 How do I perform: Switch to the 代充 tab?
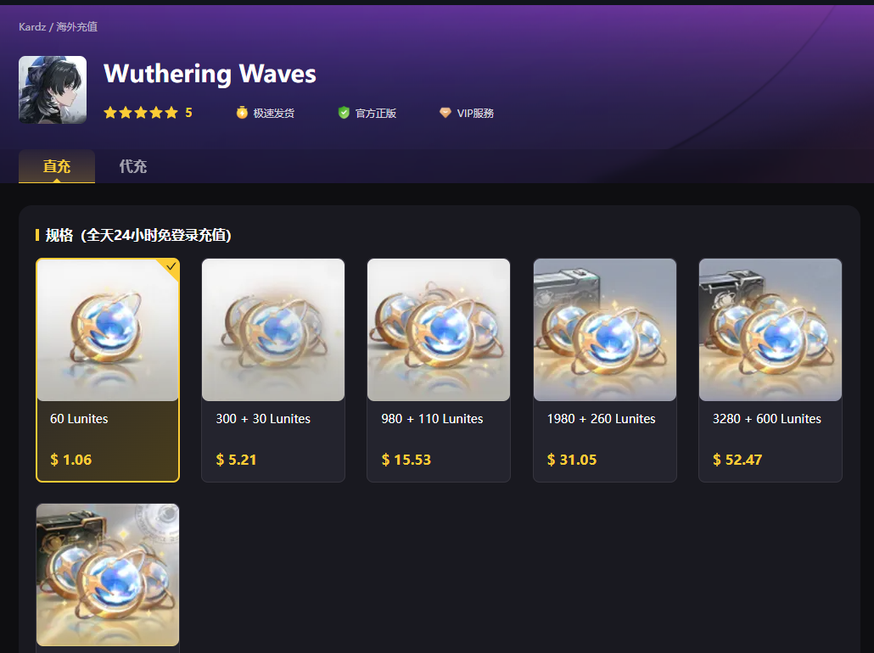(x=132, y=166)
